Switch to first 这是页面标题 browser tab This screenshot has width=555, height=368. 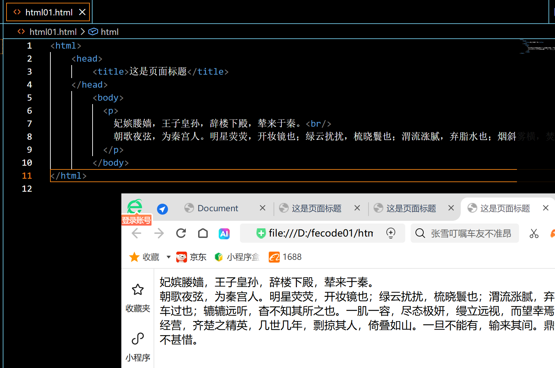tap(317, 208)
